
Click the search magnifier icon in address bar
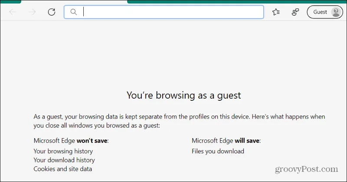[x=73, y=12]
